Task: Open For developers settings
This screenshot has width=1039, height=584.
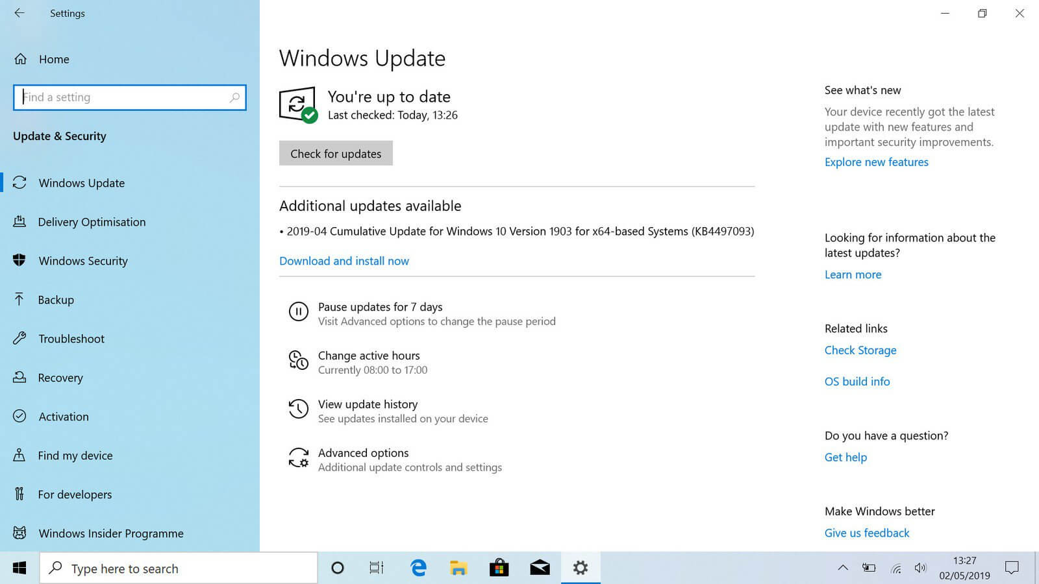Action: (73, 494)
